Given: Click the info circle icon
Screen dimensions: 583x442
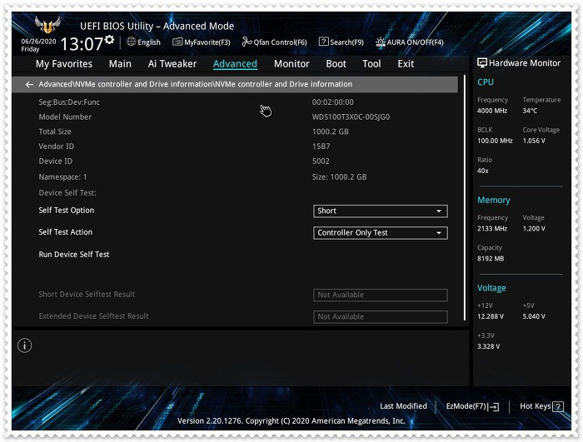Looking at the screenshot, I should click(x=24, y=345).
